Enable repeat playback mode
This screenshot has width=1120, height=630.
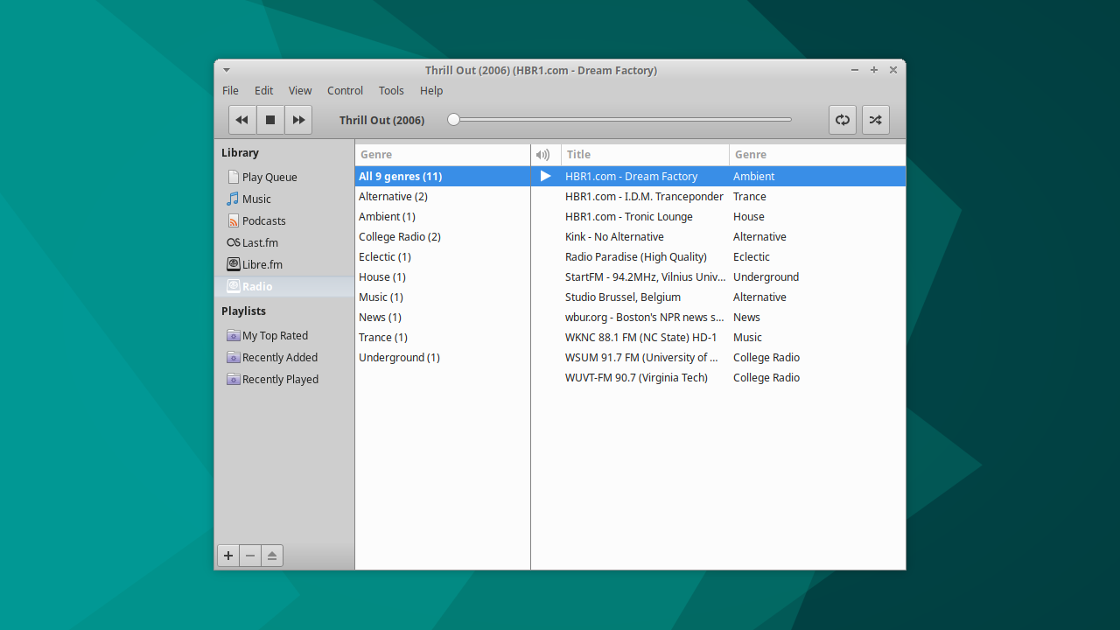tap(842, 120)
